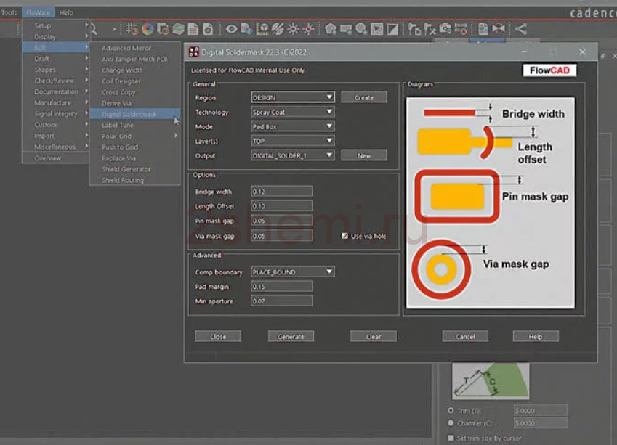
Task: Open the Tools menu
Action: pos(9,12)
